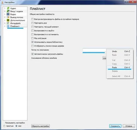Click the Вывод потока icon
The image size is (137, 130).
click(x=8, y=17)
